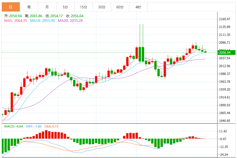The height and width of the screenshot is (158, 237).
Task: Click the 11.42 MACD axis label
Action: click(223, 131)
